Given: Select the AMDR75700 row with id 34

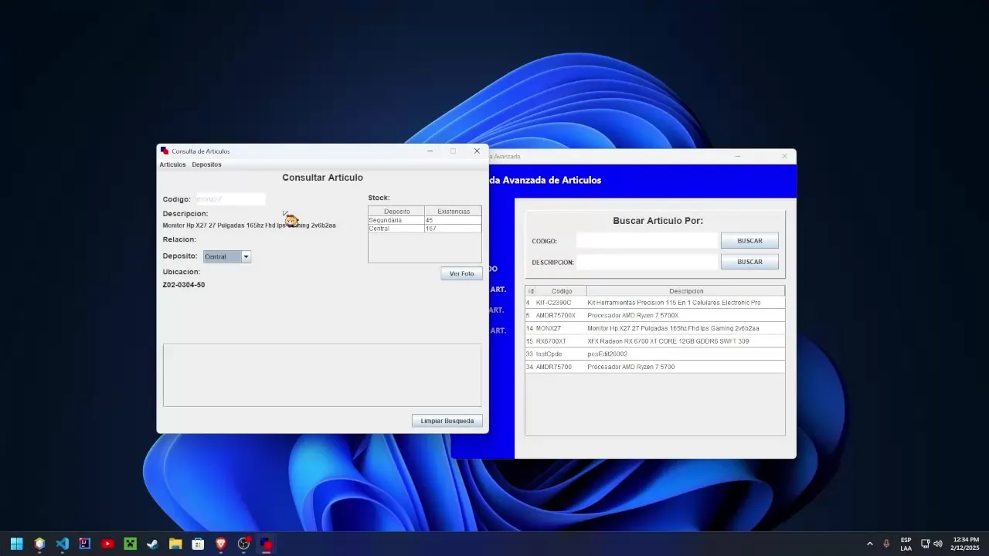Looking at the screenshot, I should coord(655,367).
